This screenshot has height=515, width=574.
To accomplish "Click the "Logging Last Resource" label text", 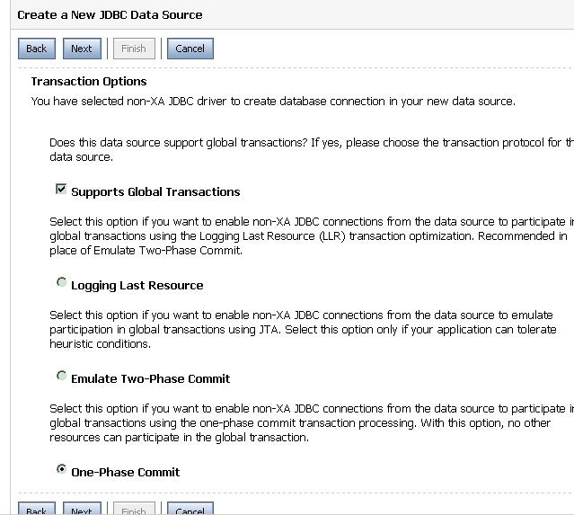I will 137,285.
